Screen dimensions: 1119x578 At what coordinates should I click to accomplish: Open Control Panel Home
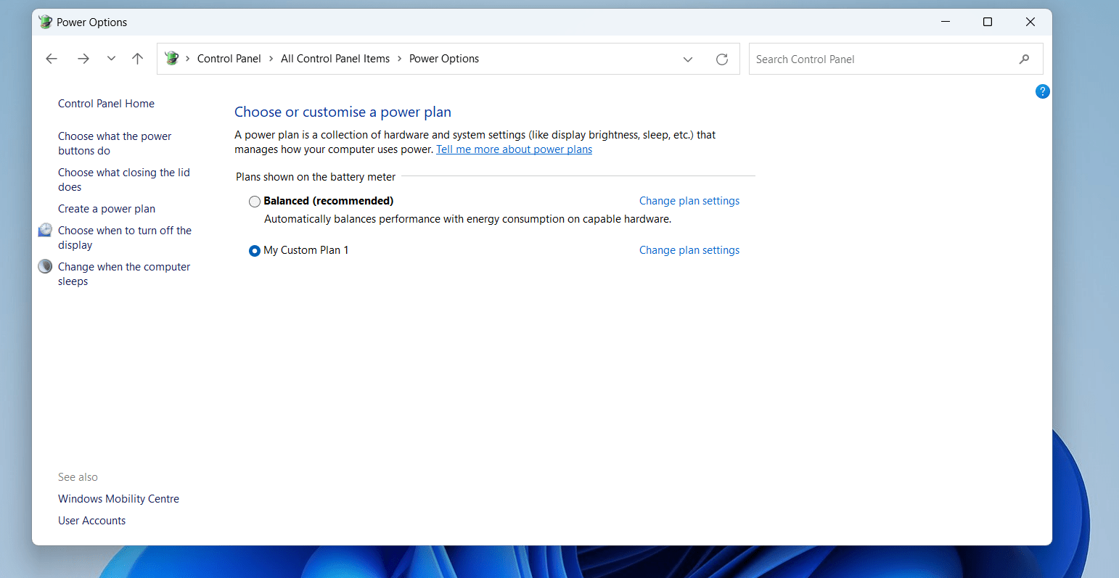click(x=106, y=104)
